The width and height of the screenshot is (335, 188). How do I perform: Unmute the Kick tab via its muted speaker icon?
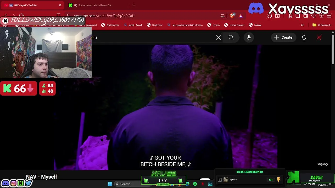coord(76,5)
